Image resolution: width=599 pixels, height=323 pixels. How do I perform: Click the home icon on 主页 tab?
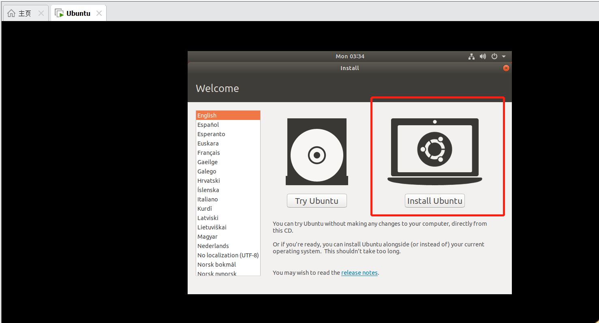11,13
